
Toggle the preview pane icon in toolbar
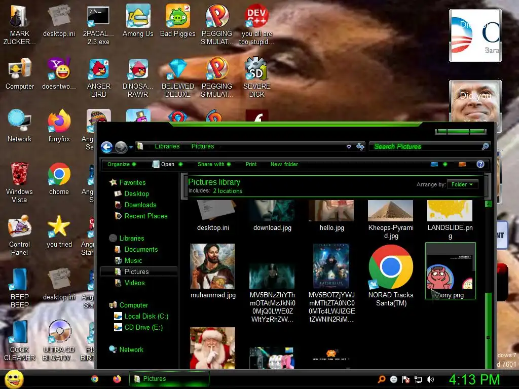point(462,164)
